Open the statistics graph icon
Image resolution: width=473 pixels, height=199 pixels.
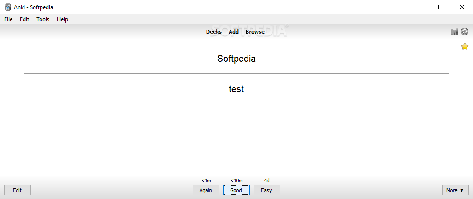point(454,31)
